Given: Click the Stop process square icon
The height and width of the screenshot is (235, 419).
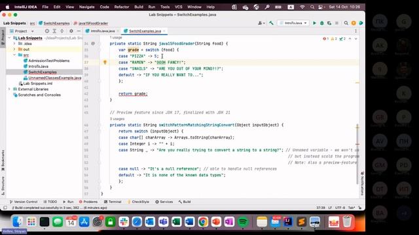Looking at the screenshot, I should pyautogui.click(x=337, y=23).
